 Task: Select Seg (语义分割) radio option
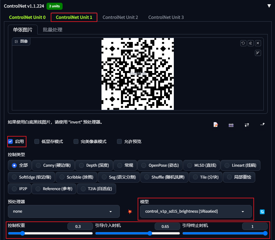tap(119, 177)
